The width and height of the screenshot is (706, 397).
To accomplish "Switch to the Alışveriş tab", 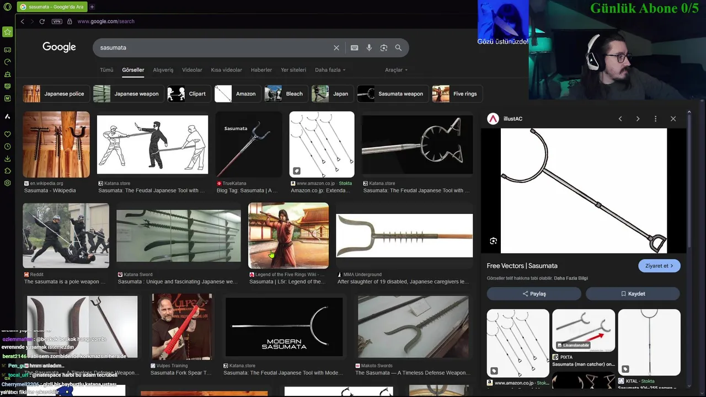I will (163, 70).
